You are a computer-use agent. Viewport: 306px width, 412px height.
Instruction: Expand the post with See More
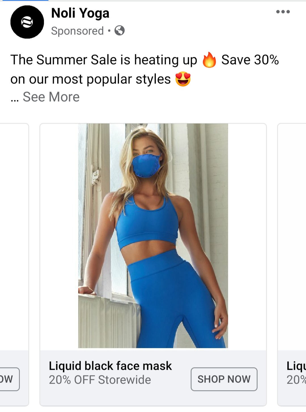[x=51, y=97]
